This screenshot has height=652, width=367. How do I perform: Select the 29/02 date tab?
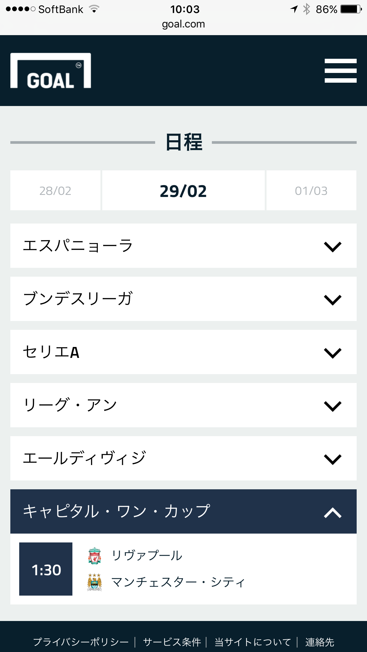click(x=183, y=190)
